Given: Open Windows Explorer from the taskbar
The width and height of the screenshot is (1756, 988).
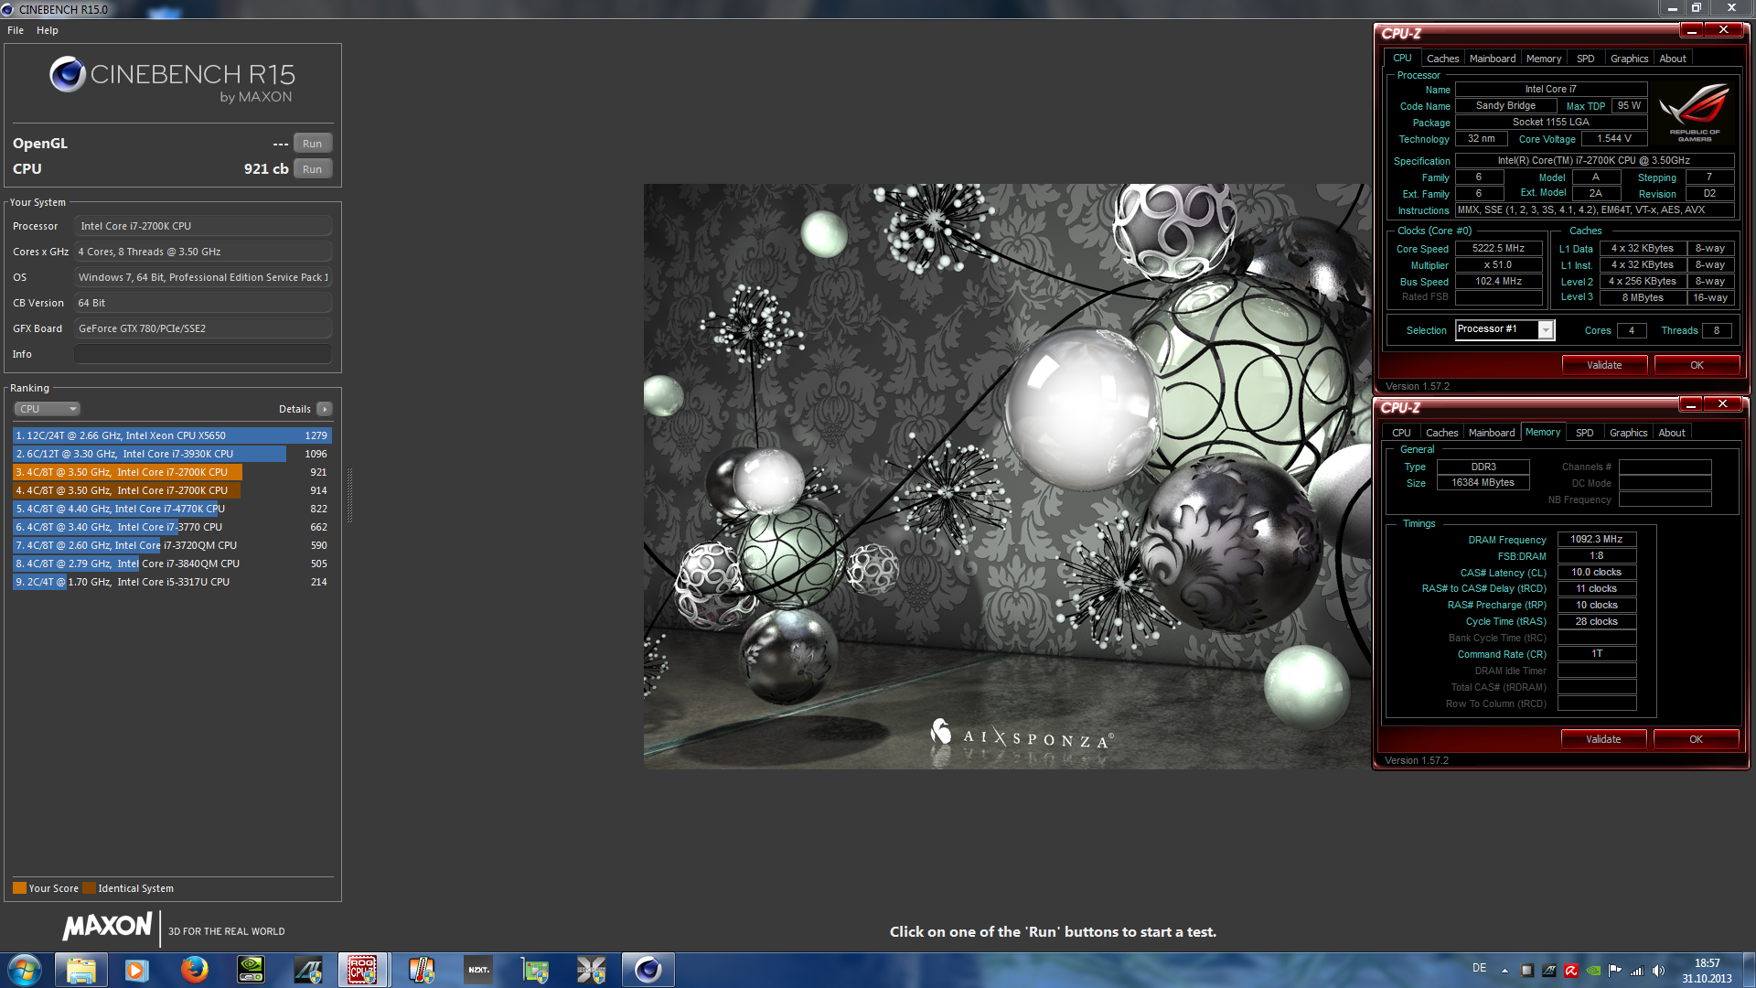Looking at the screenshot, I should coord(80,970).
